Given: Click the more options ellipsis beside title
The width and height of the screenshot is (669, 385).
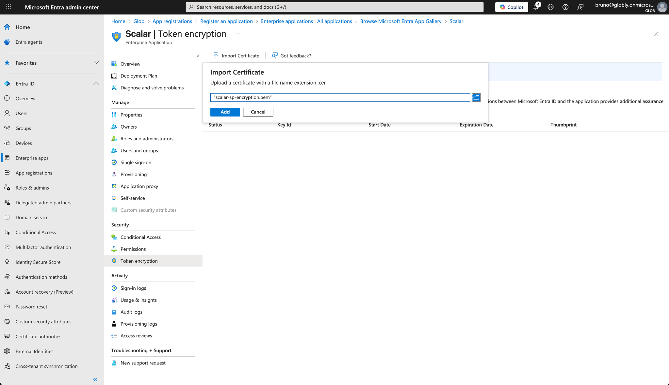Looking at the screenshot, I should click(238, 34).
